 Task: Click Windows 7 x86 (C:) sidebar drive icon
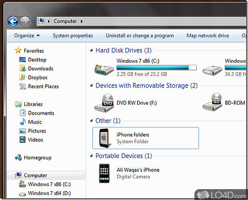click(22, 184)
